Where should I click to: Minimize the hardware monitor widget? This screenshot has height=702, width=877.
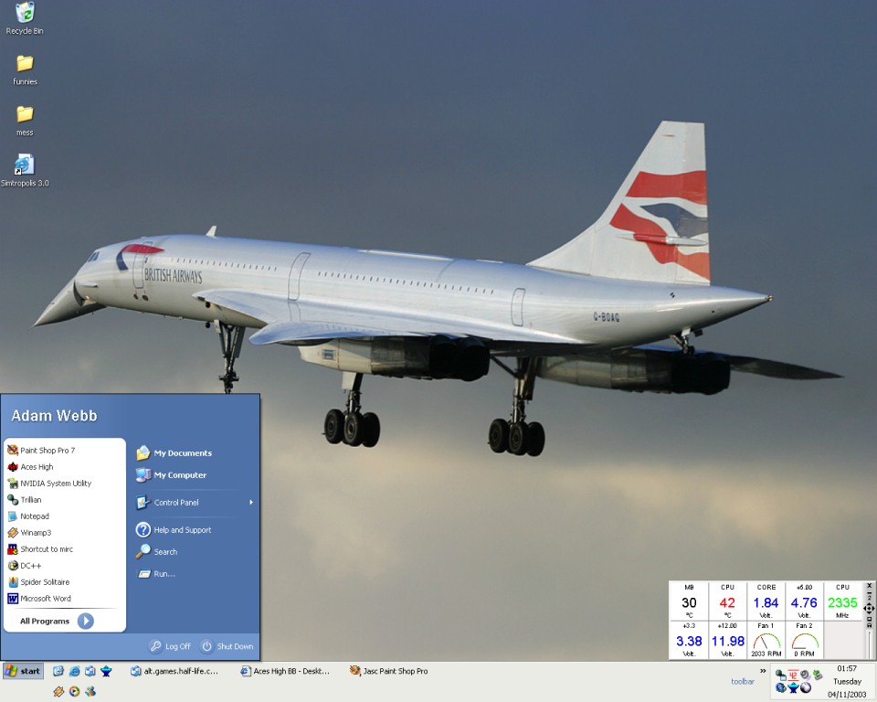click(869, 593)
